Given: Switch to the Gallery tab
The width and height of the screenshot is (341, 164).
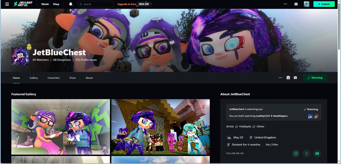Looking at the screenshot, I should [x=34, y=78].
